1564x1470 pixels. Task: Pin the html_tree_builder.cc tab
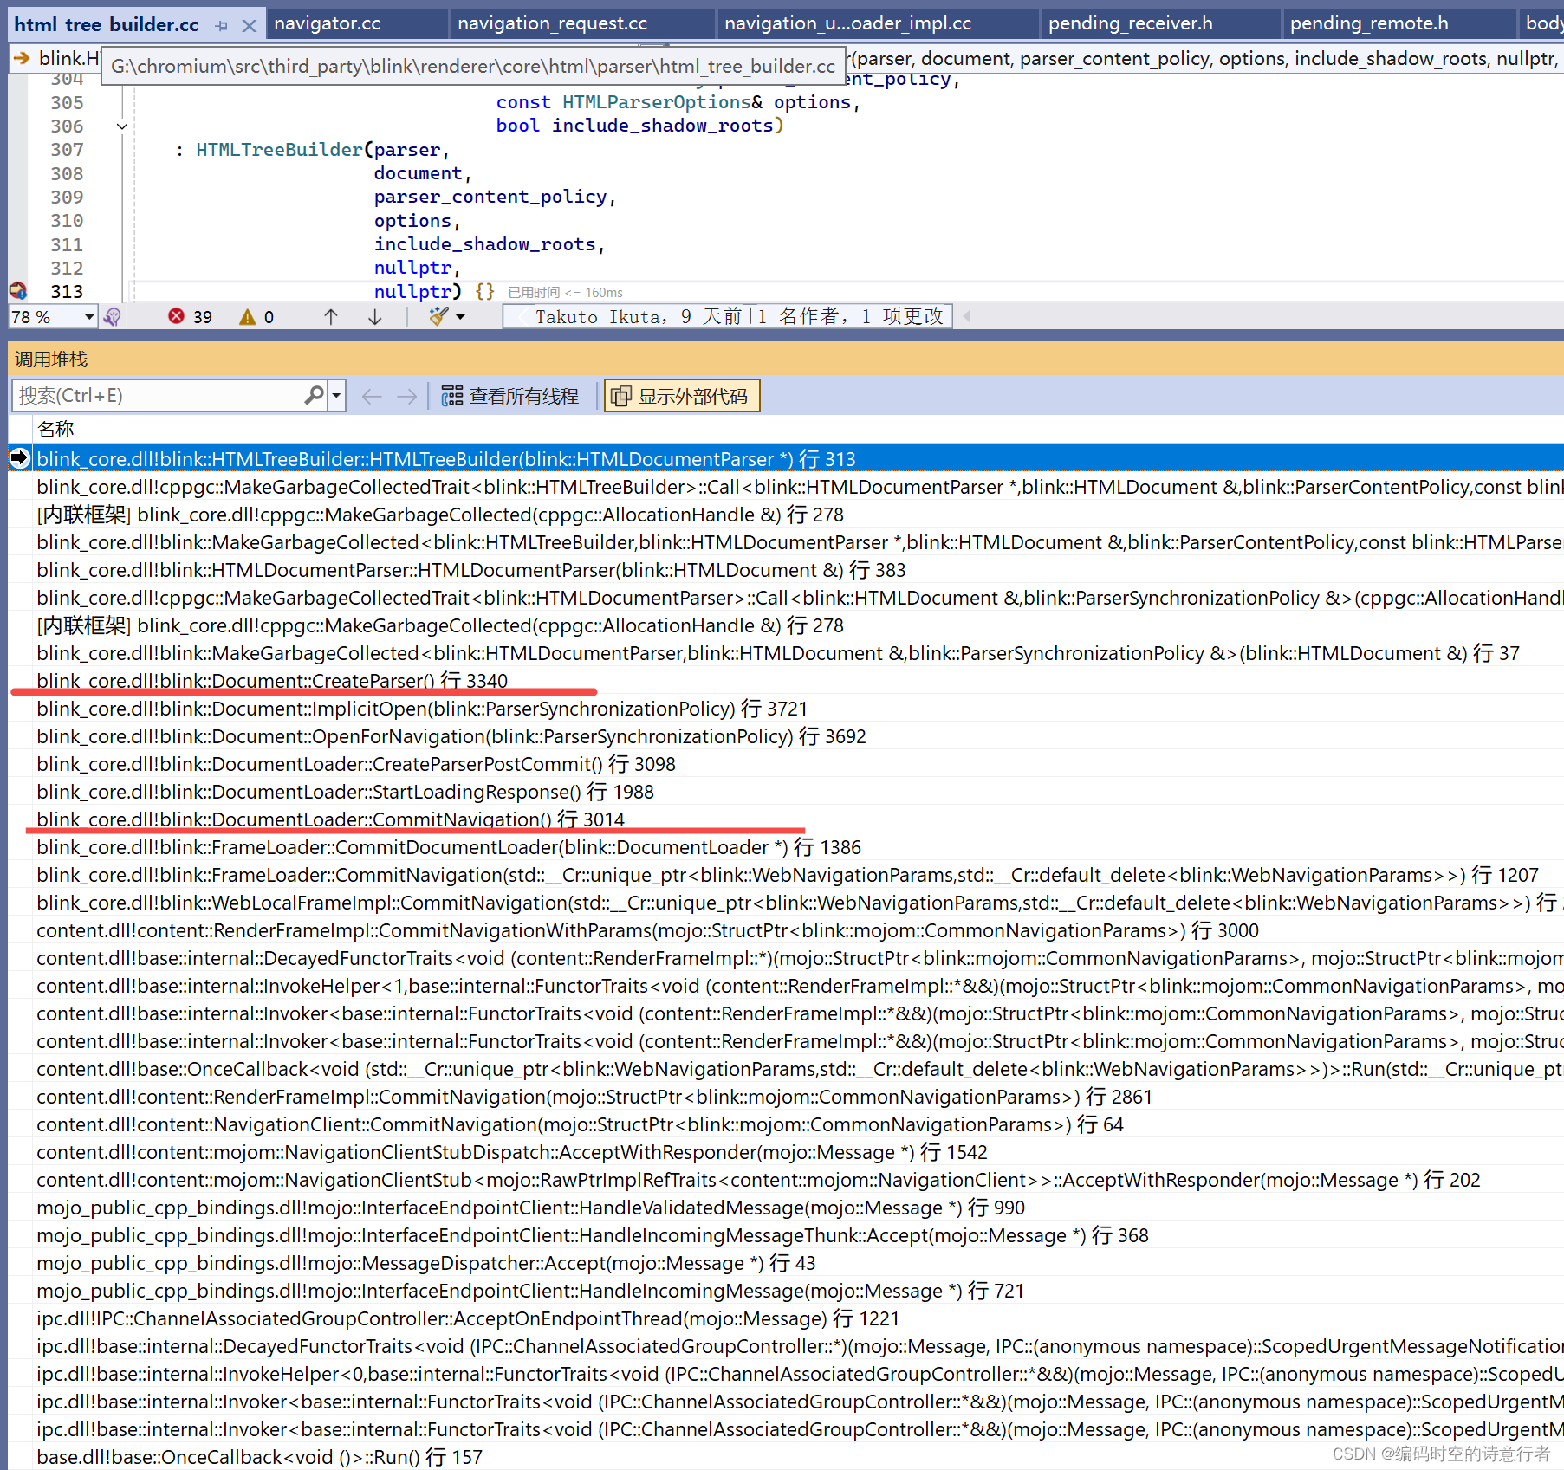222,26
